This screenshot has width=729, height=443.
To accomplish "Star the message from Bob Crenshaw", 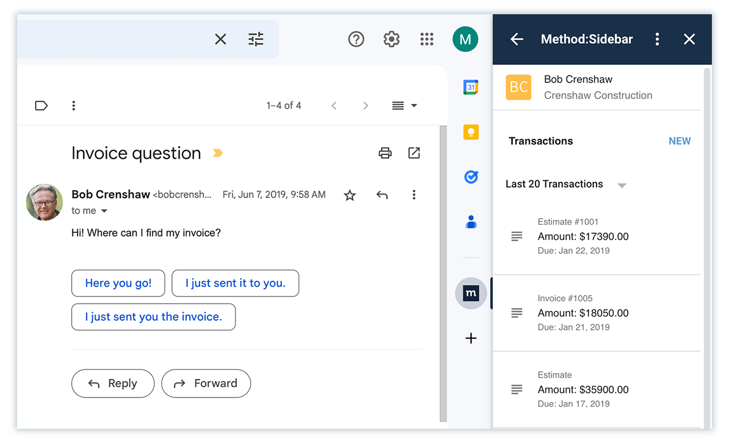I will pos(350,195).
